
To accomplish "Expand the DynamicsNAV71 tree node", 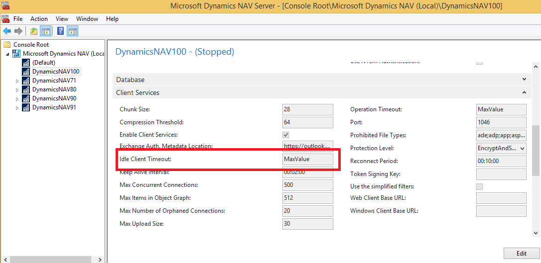I will point(17,81).
